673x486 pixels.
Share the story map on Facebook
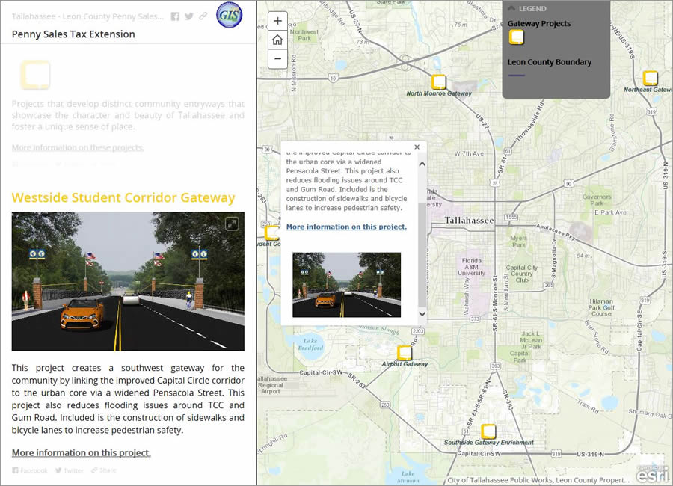pyautogui.click(x=173, y=16)
